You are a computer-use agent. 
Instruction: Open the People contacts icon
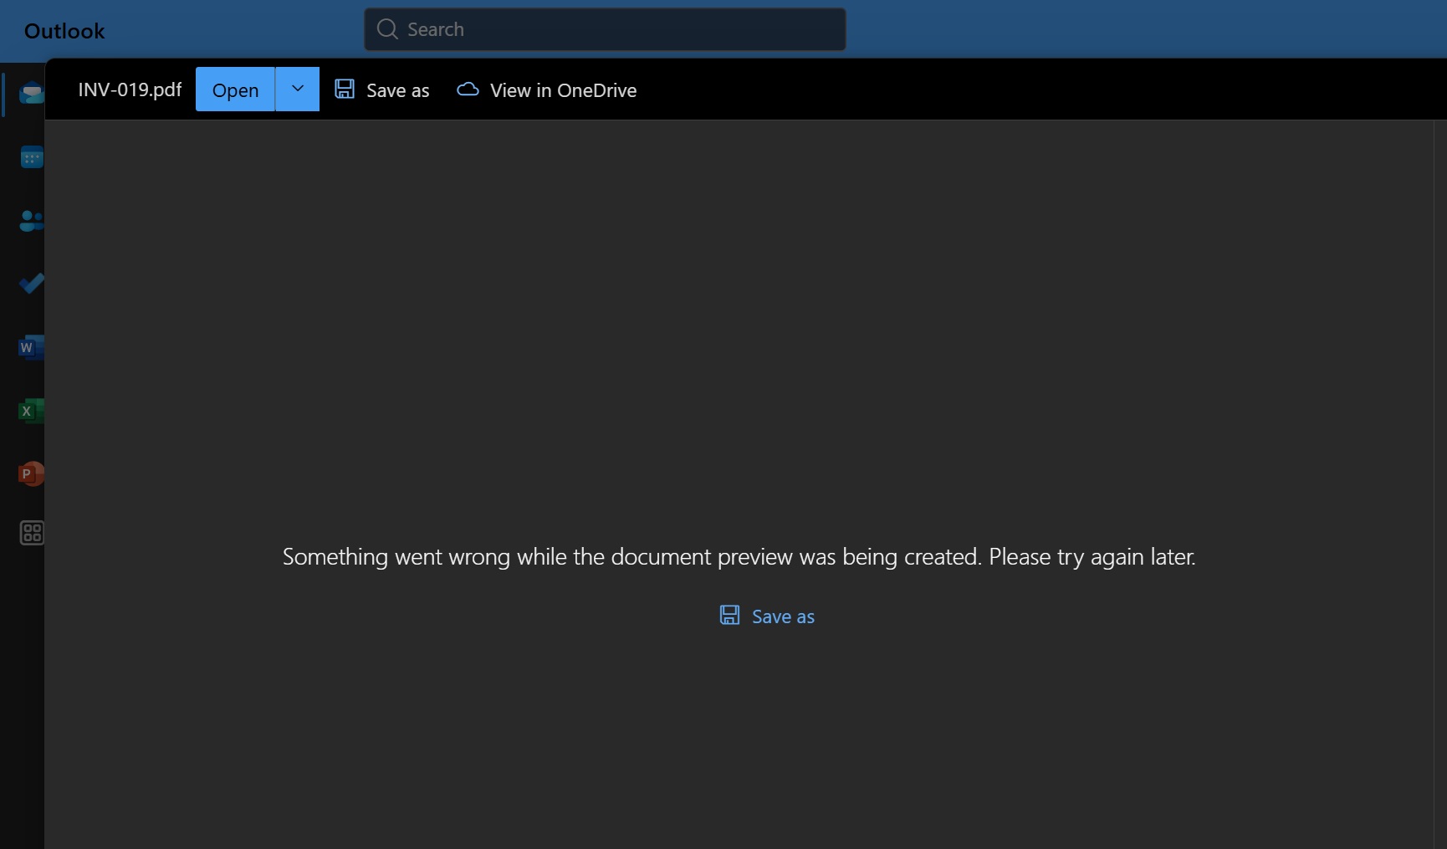tap(30, 221)
